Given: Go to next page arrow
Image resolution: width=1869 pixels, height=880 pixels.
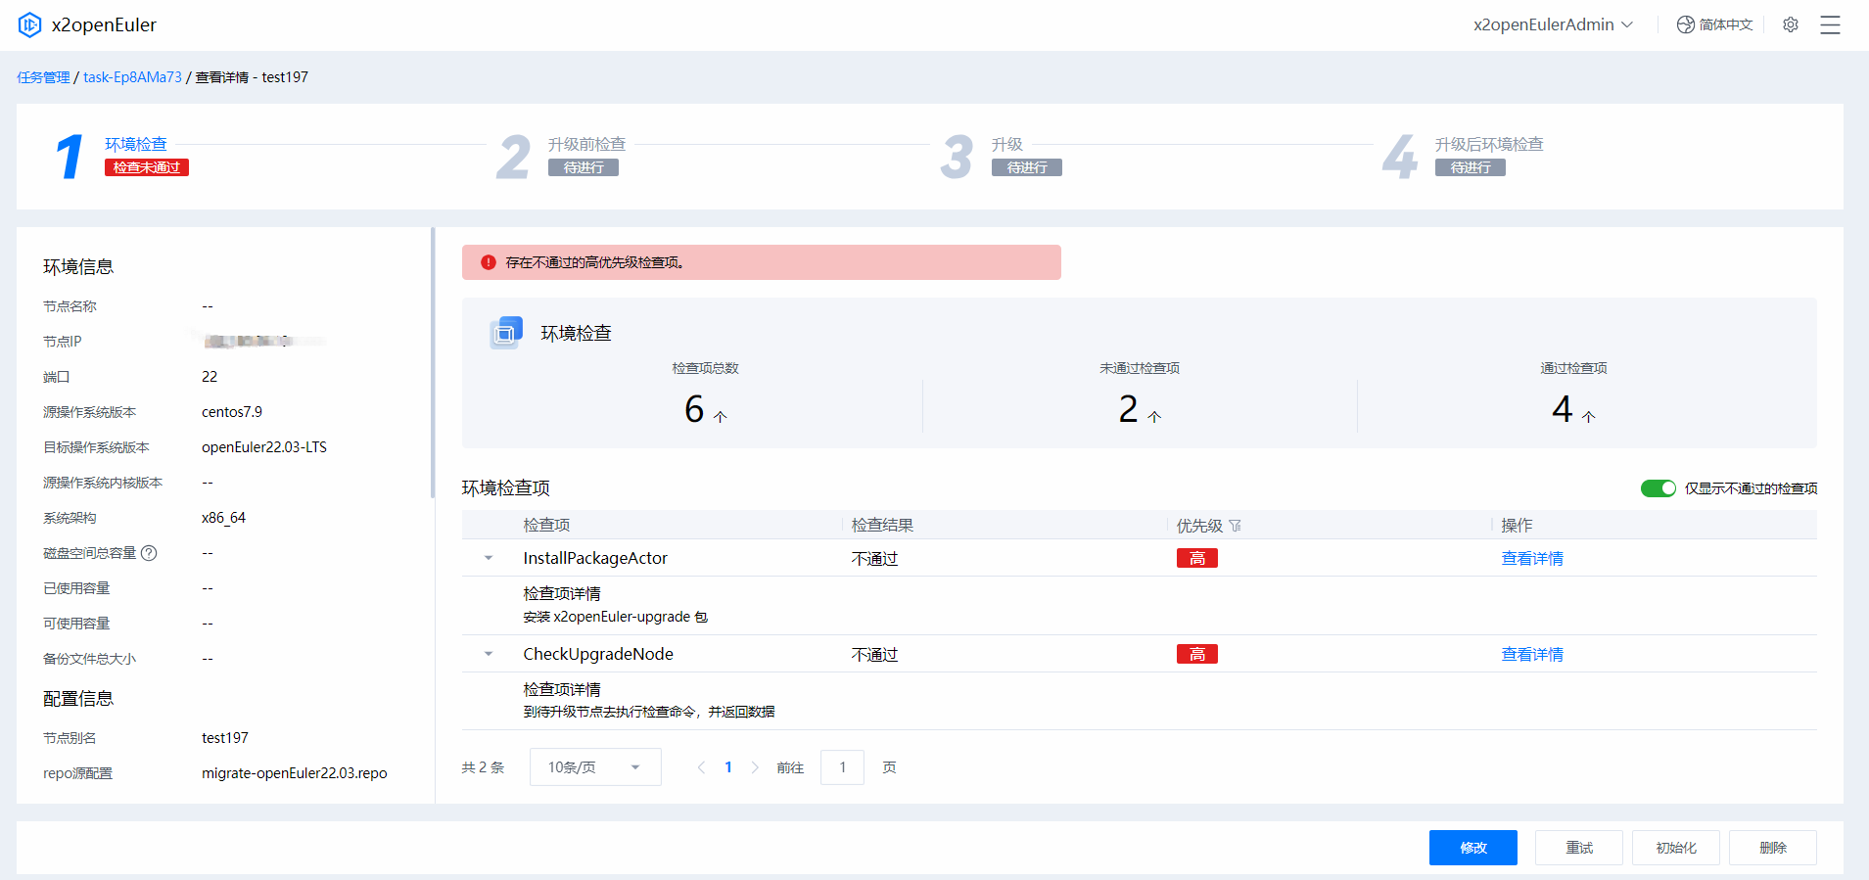Looking at the screenshot, I should [x=755, y=767].
